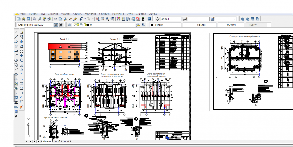Switch to the Лист2 layout tab
This screenshot has height=147, width=293.
pyautogui.click(x=66, y=141)
